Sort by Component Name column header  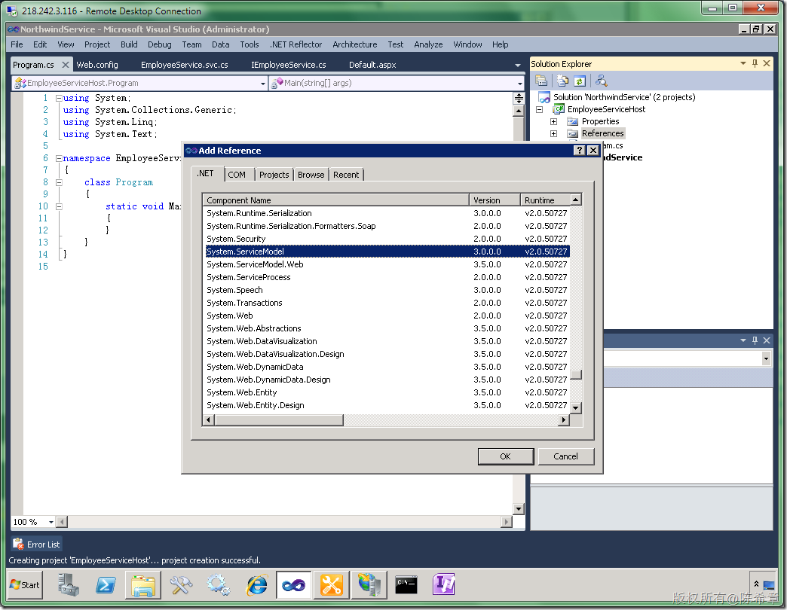click(x=335, y=200)
